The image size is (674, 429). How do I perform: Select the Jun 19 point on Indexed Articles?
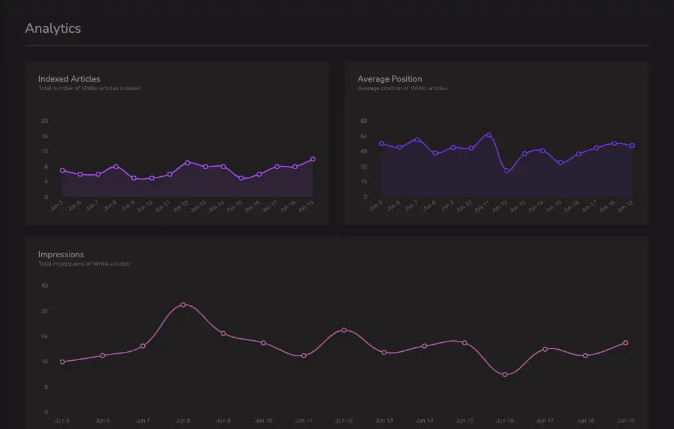(313, 160)
